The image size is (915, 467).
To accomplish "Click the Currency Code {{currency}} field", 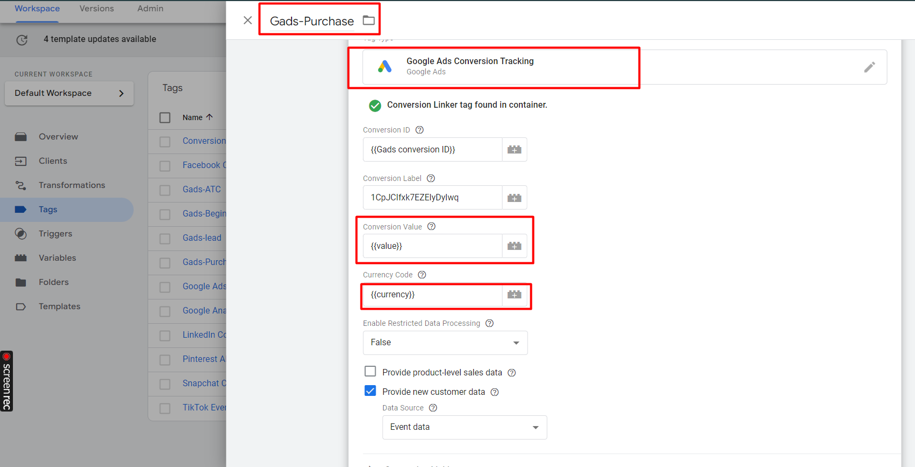I will 433,295.
